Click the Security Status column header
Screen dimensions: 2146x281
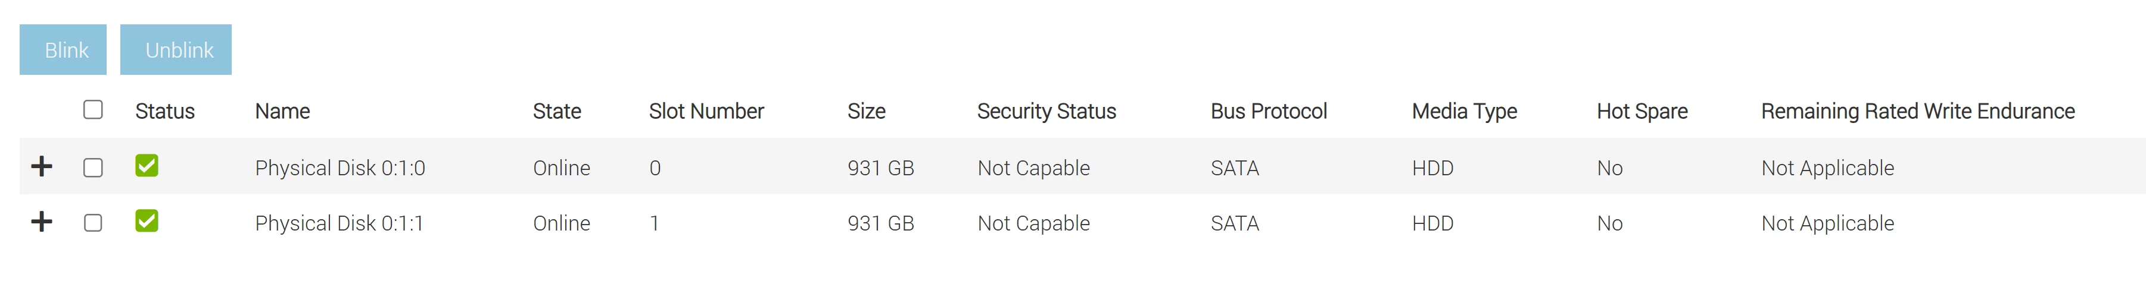point(1046,112)
